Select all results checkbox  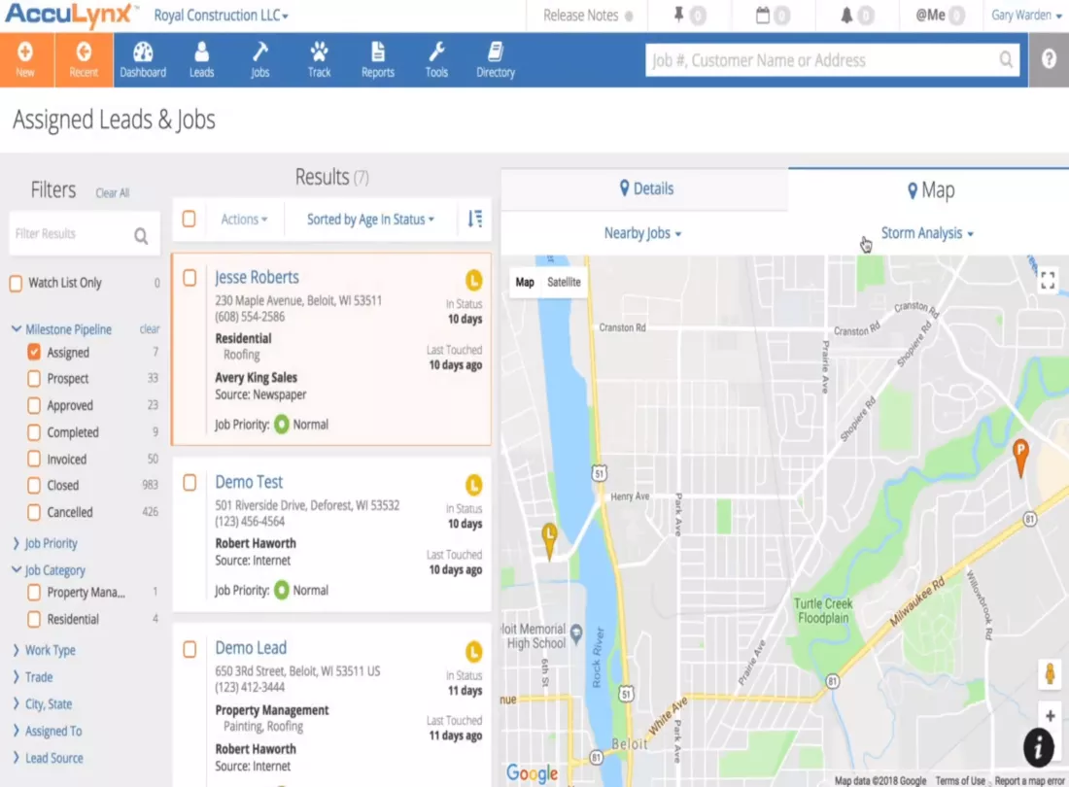[190, 219]
